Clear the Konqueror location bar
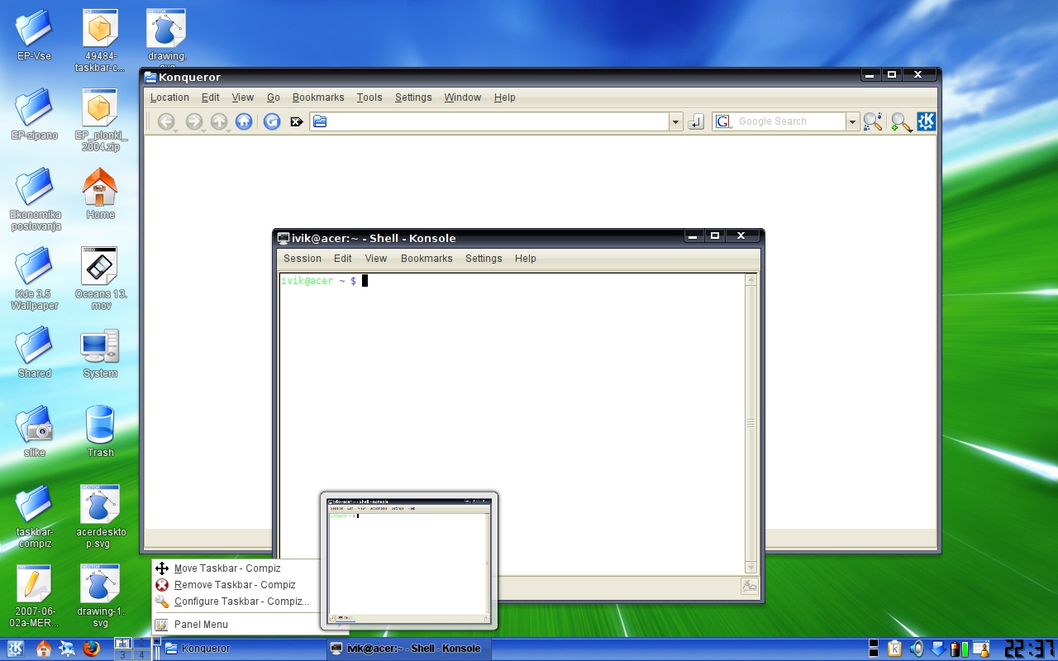1058x661 pixels. pos(297,121)
